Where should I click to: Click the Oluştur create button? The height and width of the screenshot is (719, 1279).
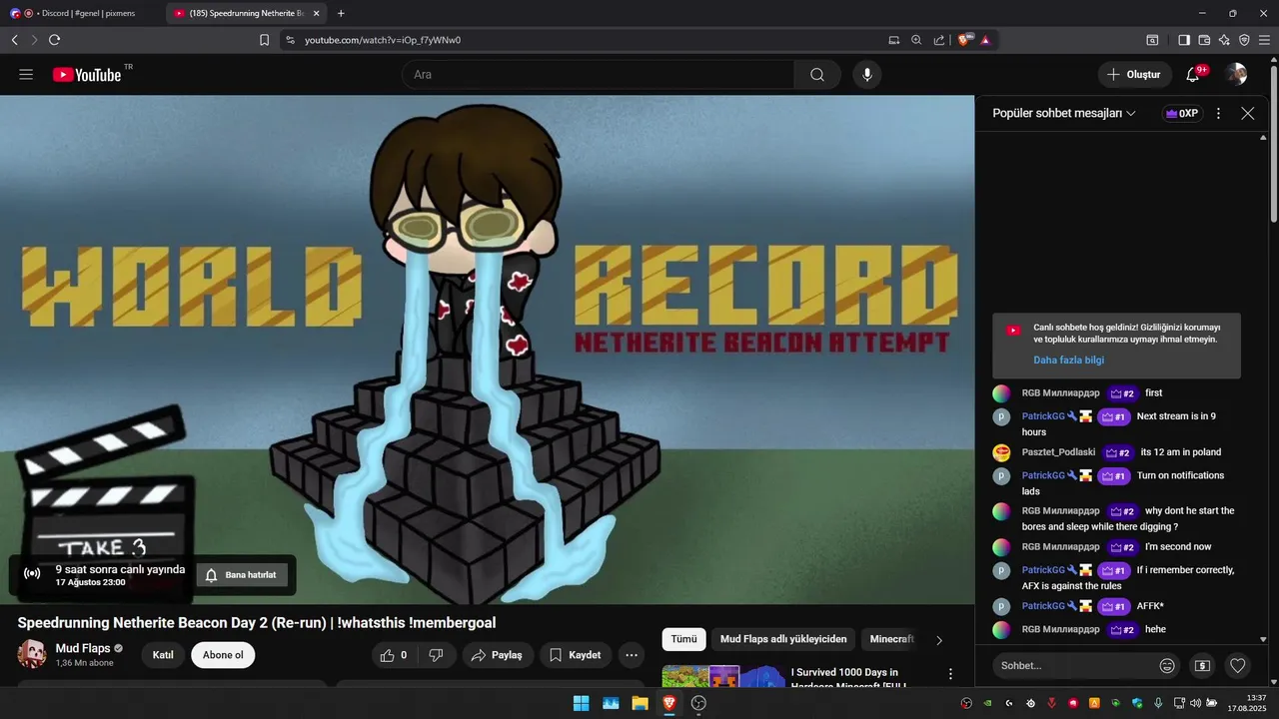click(1134, 75)
